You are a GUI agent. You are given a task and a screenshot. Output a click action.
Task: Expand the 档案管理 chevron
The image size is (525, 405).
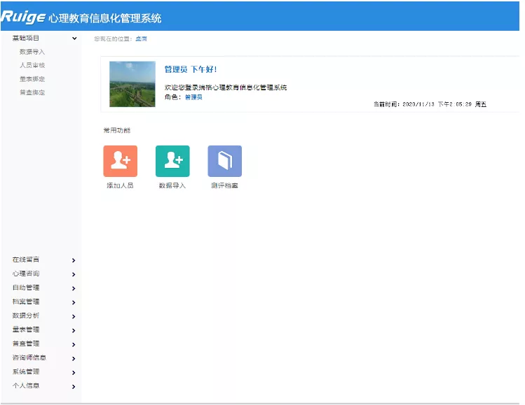[x=74, y=302]
